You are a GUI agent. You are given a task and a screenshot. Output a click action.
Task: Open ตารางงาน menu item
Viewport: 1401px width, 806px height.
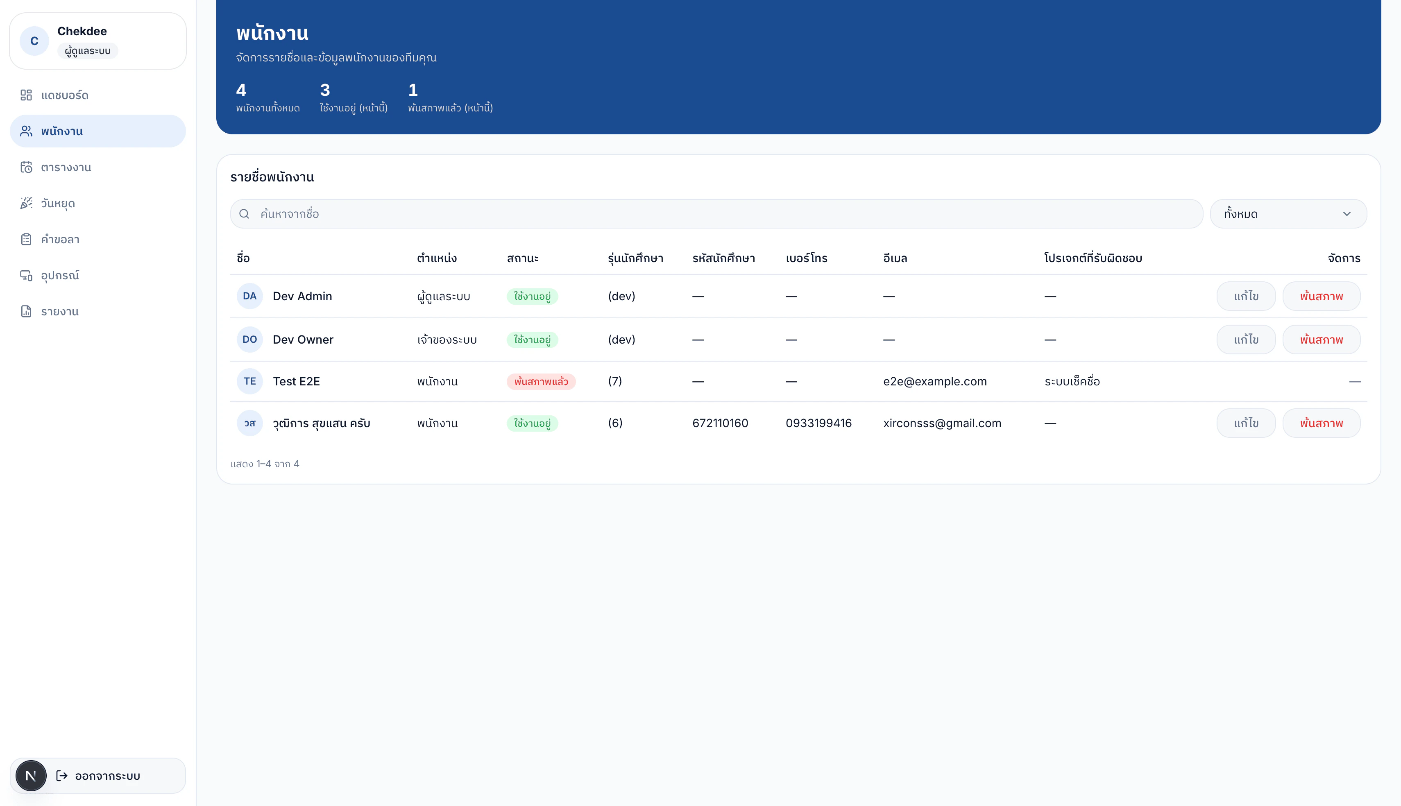tap(98, 167)
